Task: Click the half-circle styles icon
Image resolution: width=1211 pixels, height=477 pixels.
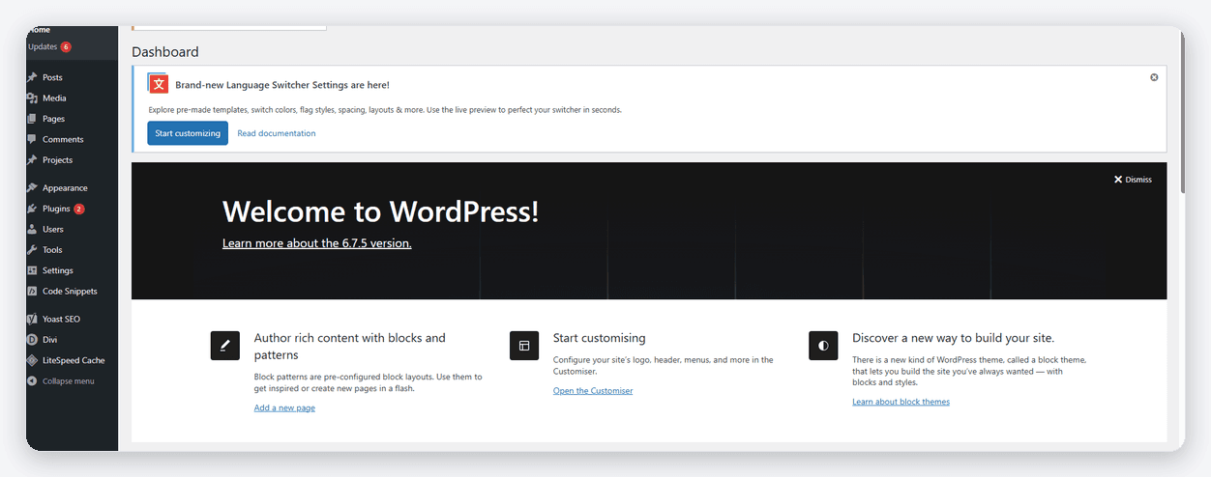Action: (x=823, y=345)
